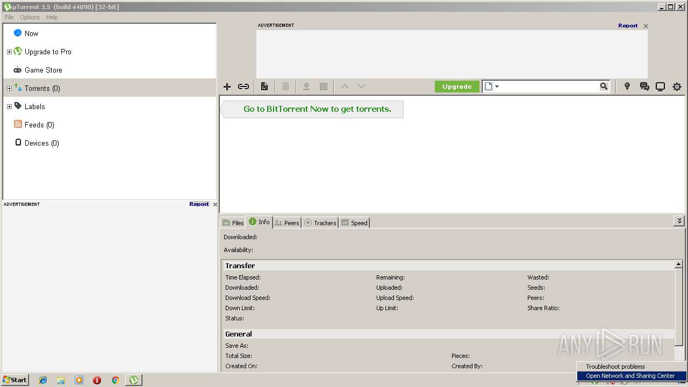Move torrent down the queue
This screenshot has width=688, height=387.
(361, 87)
